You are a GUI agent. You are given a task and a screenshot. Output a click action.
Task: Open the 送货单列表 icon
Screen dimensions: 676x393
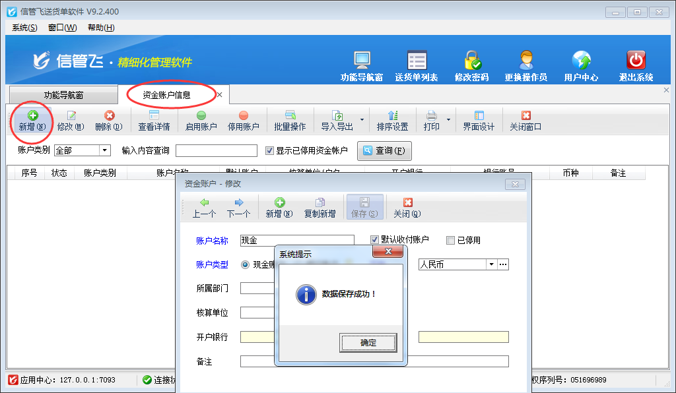click(416, 61)
